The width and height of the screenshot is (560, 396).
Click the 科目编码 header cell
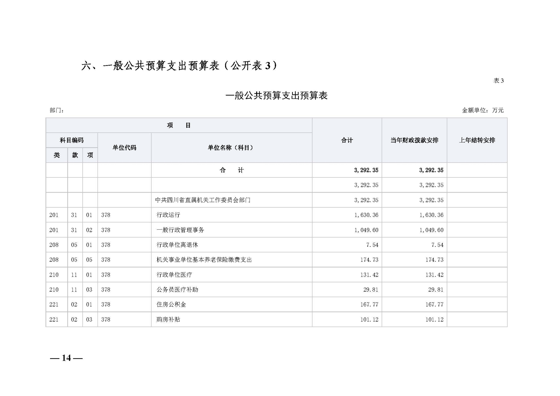(72, 140)
